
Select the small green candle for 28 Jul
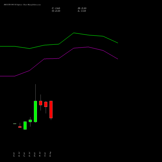(x=30, y=121)
